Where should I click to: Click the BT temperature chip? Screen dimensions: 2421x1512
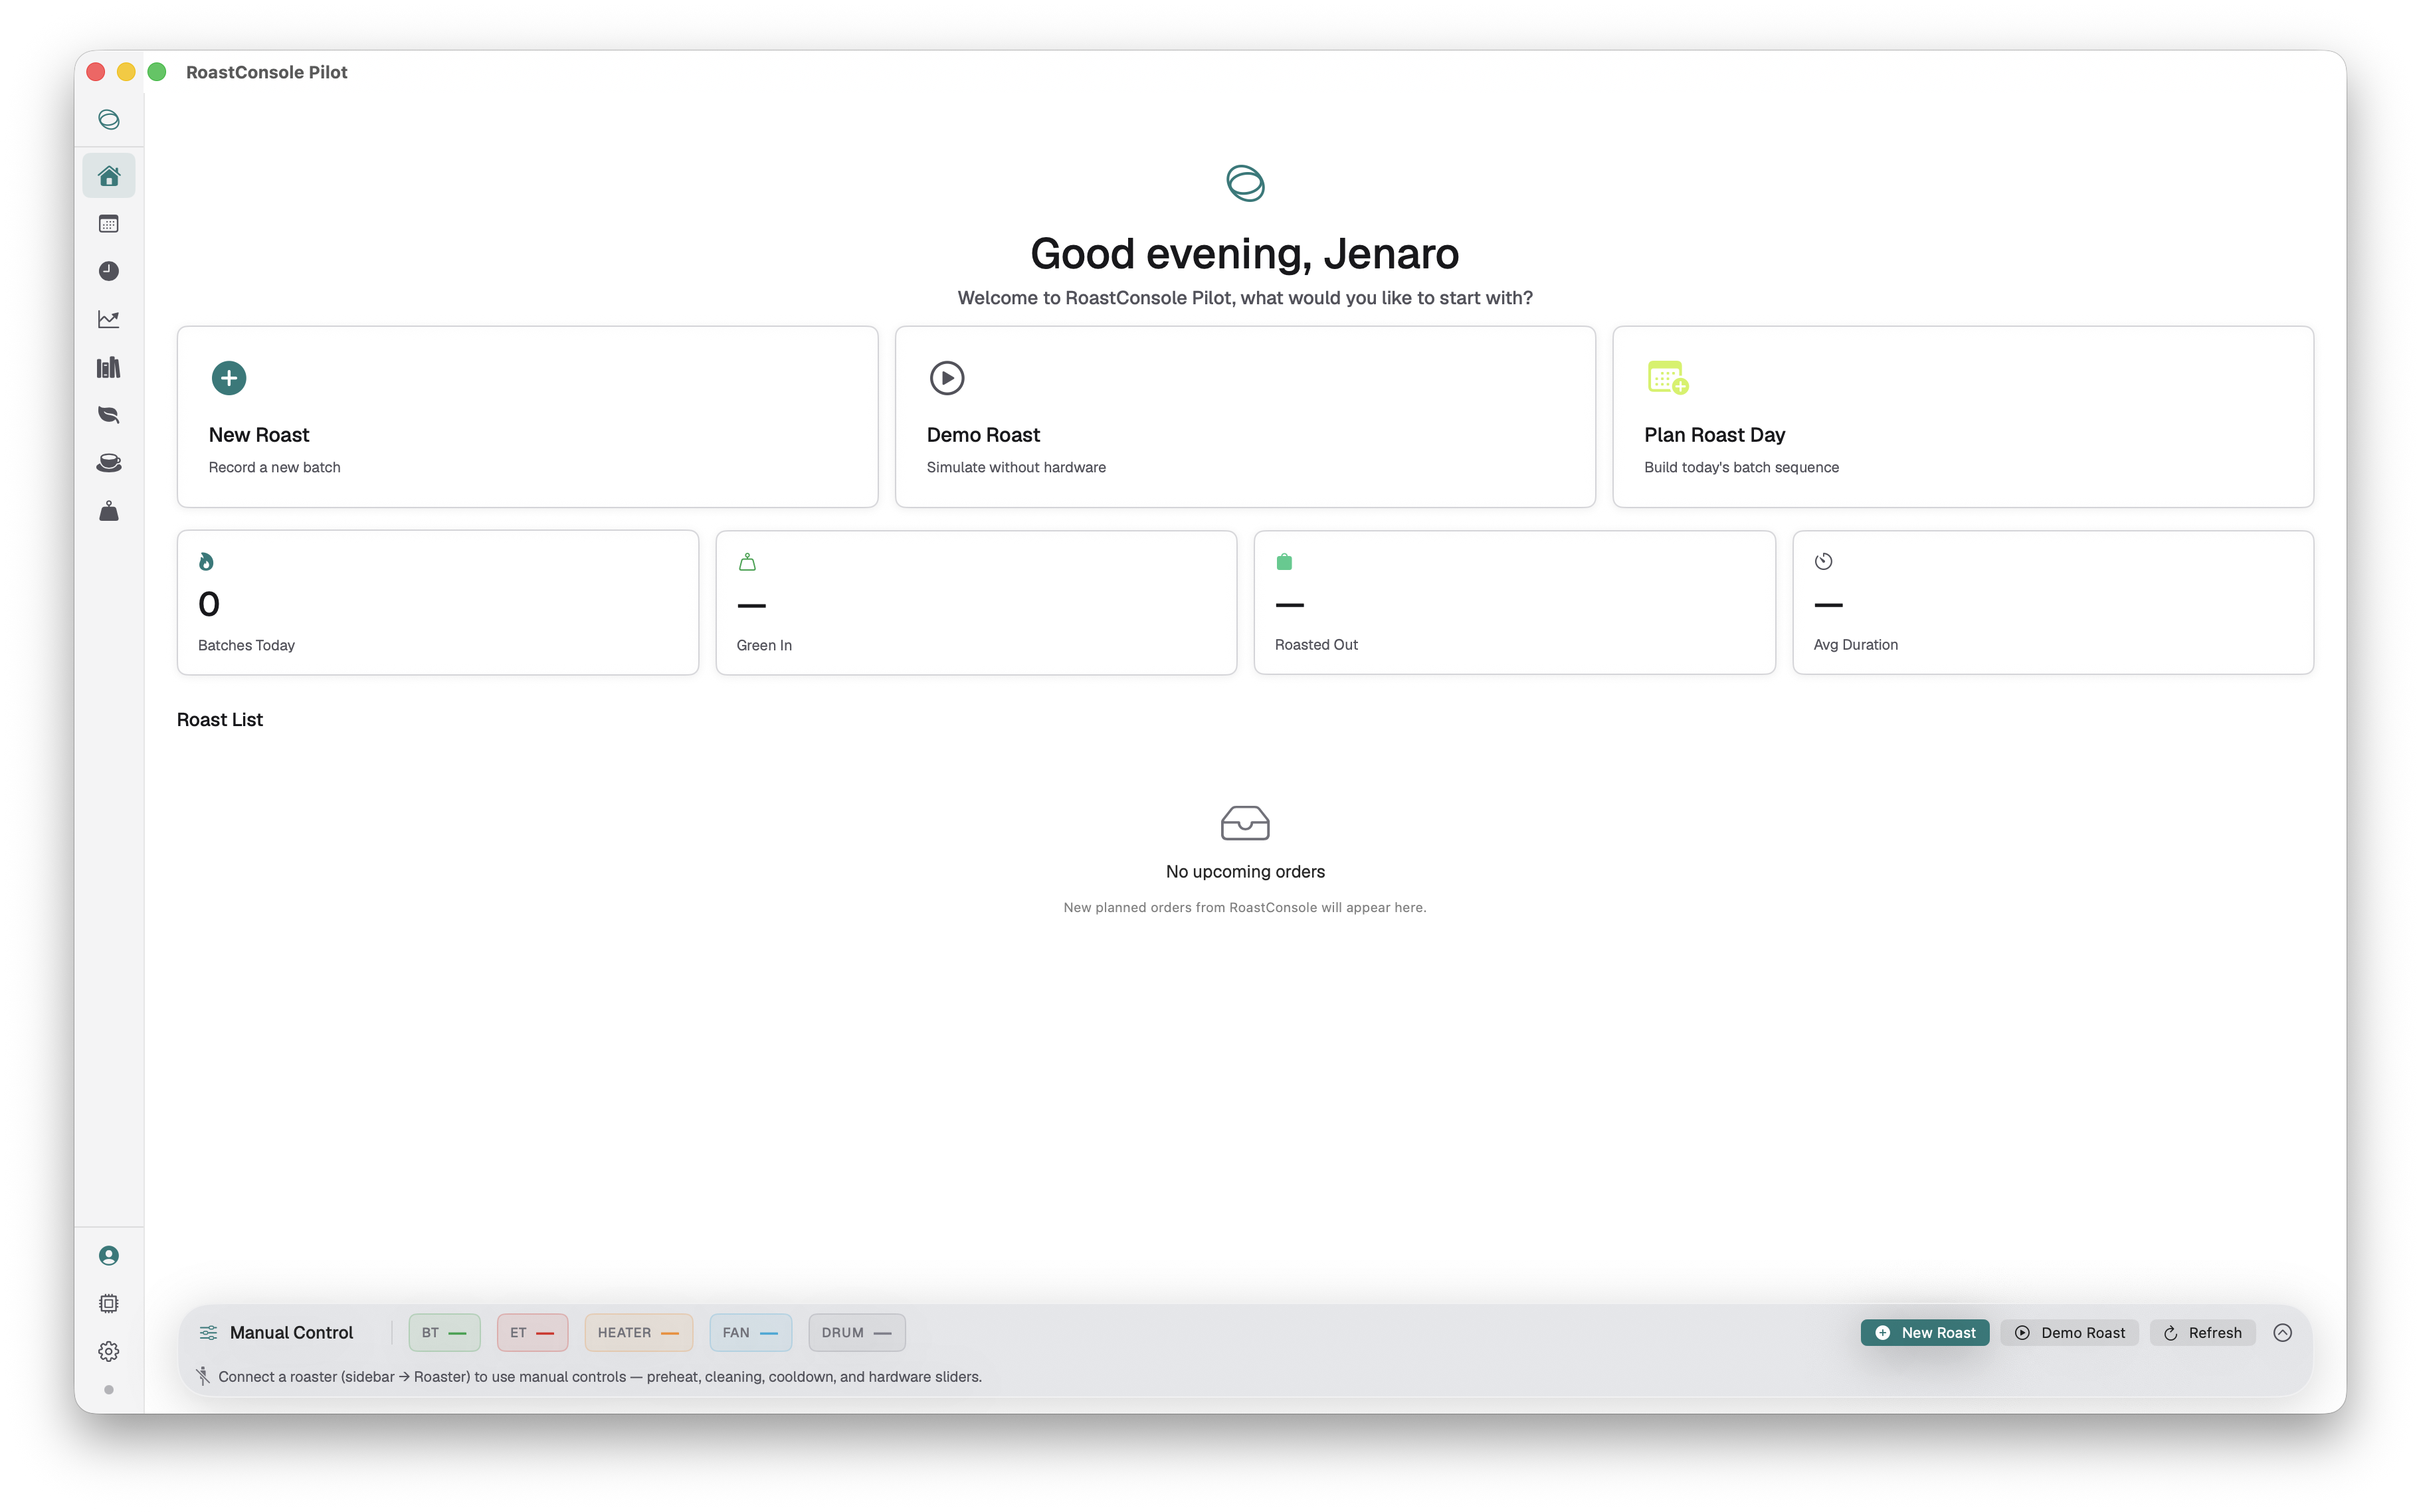(444, 1332)
